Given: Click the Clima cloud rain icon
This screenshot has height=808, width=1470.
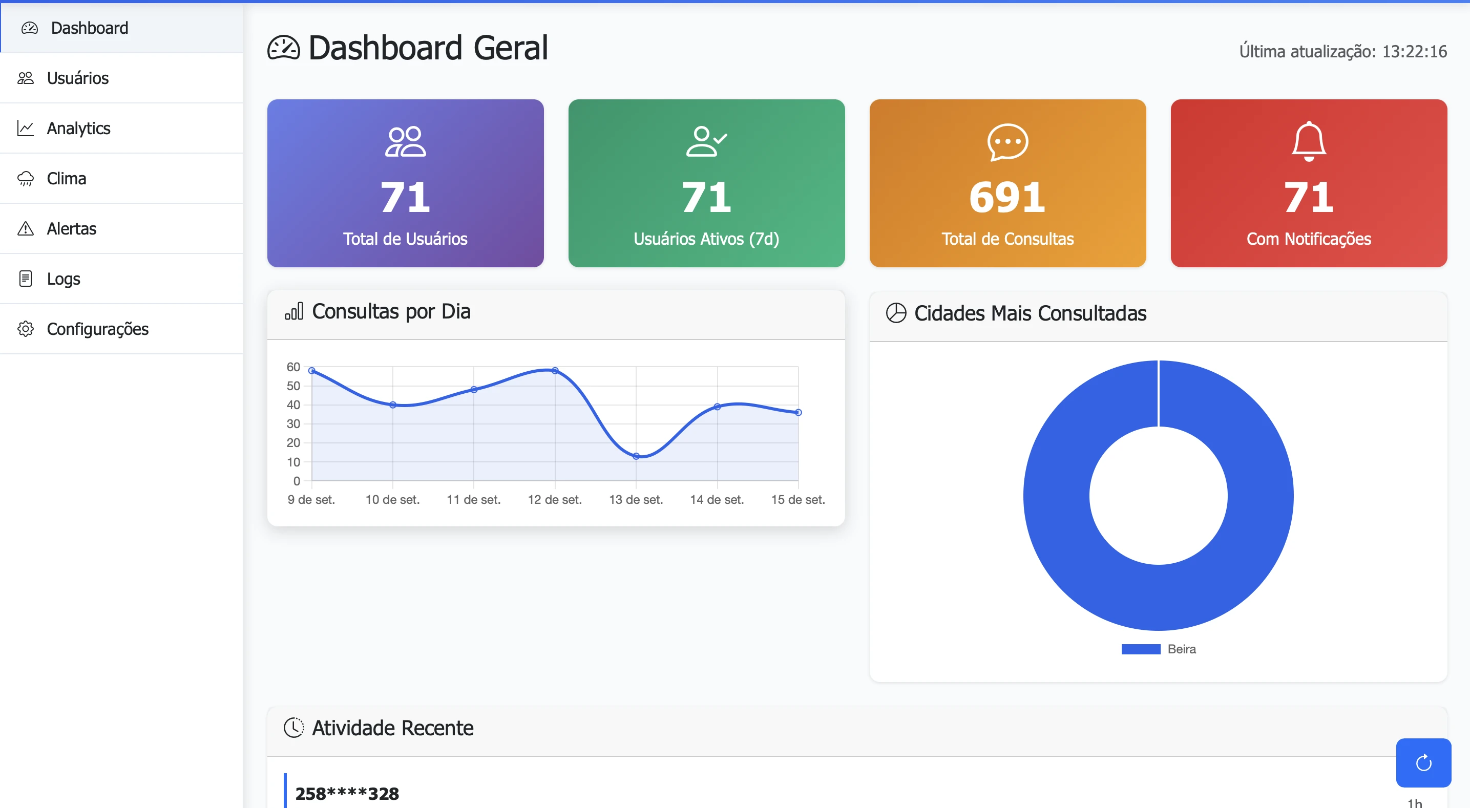Looking at the screenshot, I should coord(26,179).
